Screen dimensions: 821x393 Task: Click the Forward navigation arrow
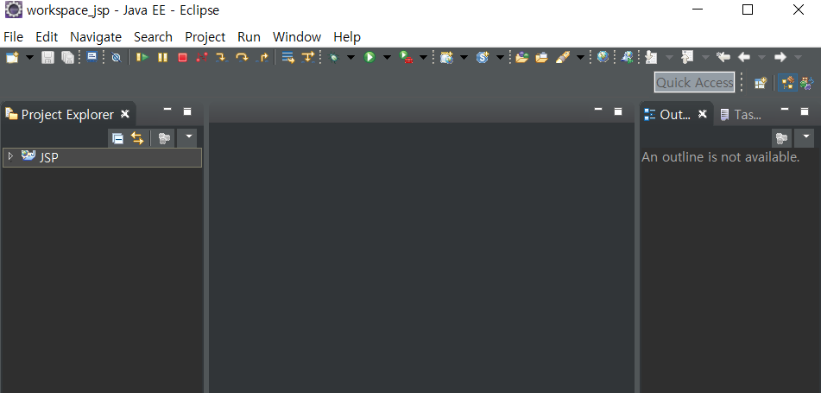point(780,57)
